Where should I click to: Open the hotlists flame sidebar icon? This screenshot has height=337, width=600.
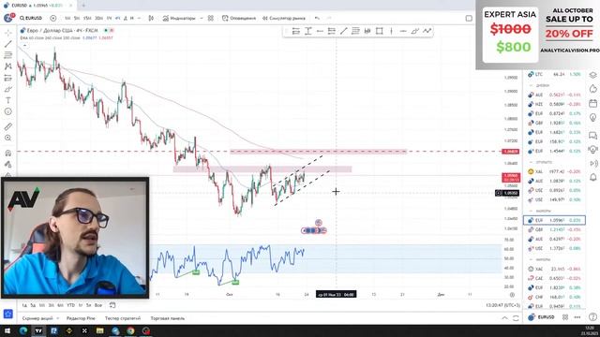(x=592, y=89)
